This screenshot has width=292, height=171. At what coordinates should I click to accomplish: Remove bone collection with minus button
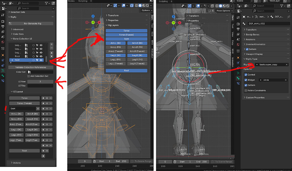click(x=52, y=48)
